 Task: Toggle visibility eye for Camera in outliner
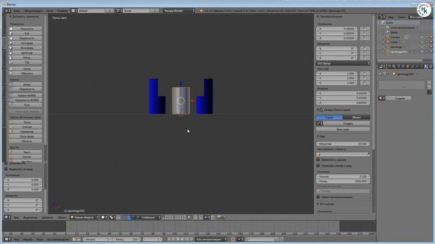click(x=422, y=37)
